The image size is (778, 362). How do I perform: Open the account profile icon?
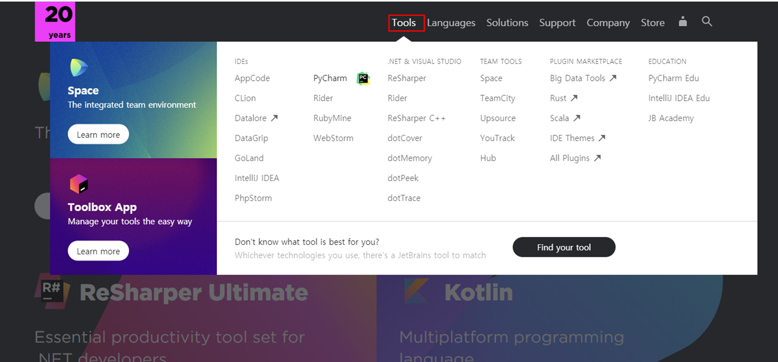coord(683,22)
